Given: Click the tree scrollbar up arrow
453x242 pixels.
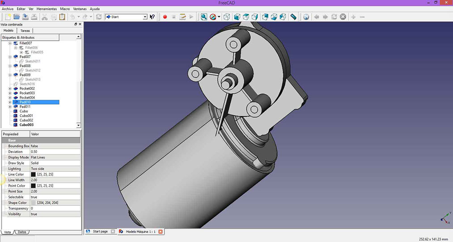Looking at the screenshot, I should click(78, 37).
